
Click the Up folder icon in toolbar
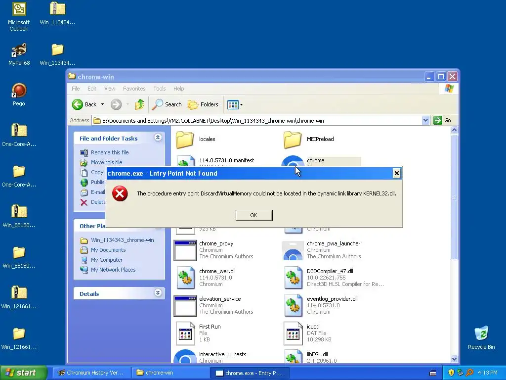tap(140, 104)
